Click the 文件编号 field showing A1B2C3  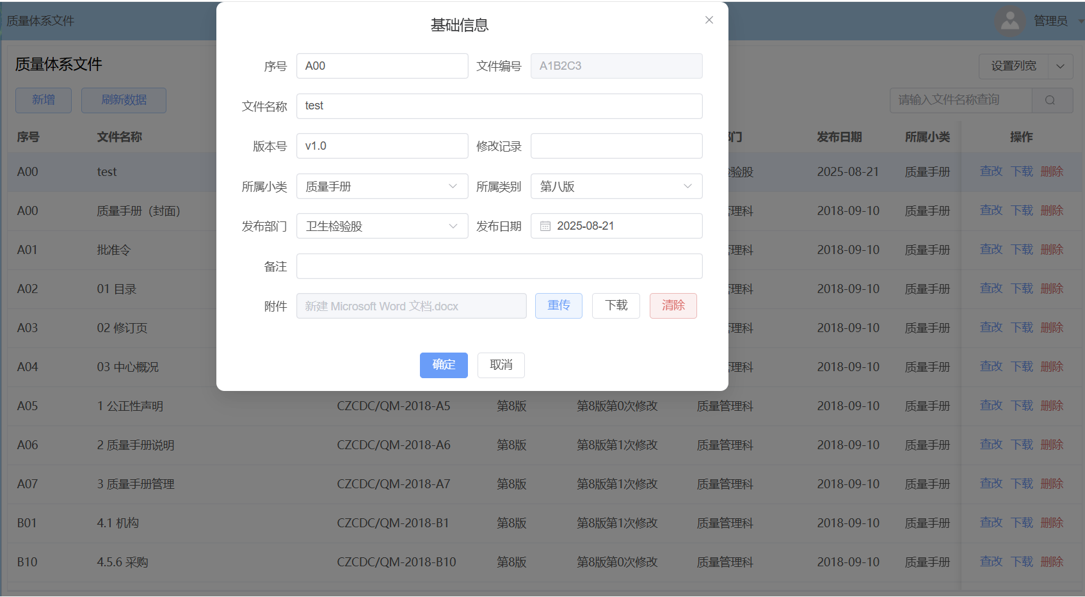[x=616, y=66]
